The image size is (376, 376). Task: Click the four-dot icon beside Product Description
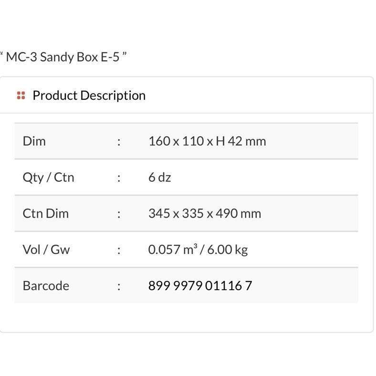tap(21, 95)
